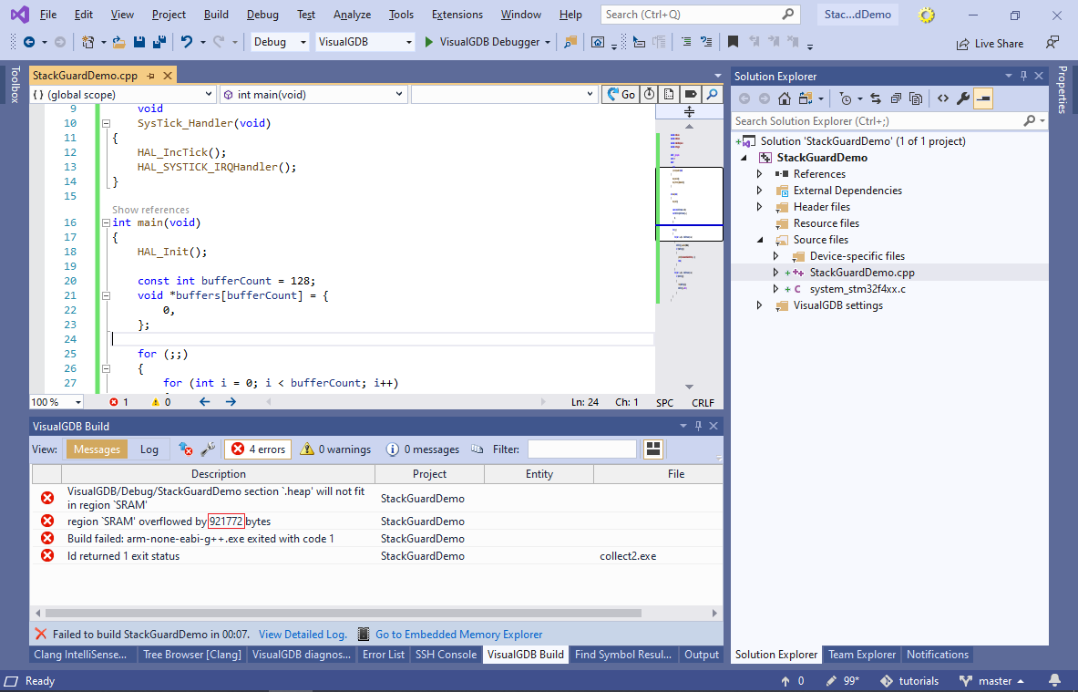1078x692 pixels.
Task: Start VisualGDB Debugger with green play button
Action: (x=429, y=42)
